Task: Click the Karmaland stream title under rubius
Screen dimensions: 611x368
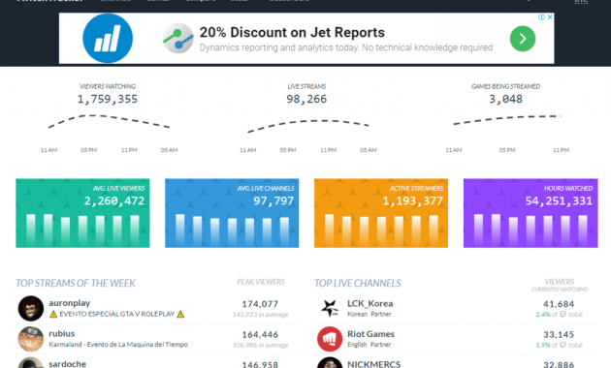Action: point(118,344)
